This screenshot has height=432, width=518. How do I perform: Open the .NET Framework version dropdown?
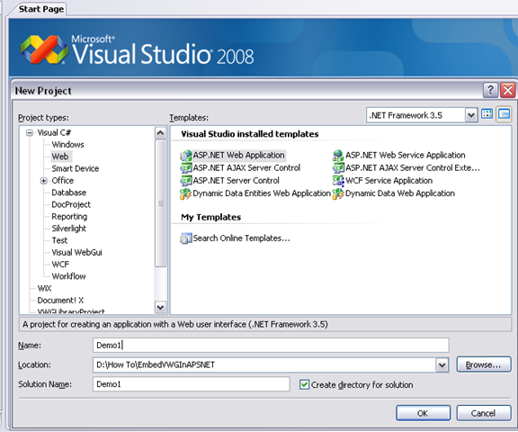point(471,115)
